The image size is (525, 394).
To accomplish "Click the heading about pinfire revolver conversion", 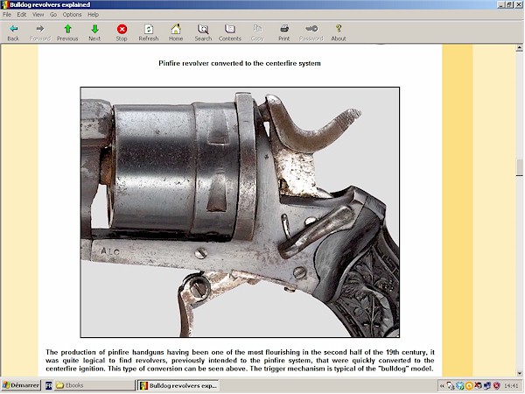I will [240, 63].
